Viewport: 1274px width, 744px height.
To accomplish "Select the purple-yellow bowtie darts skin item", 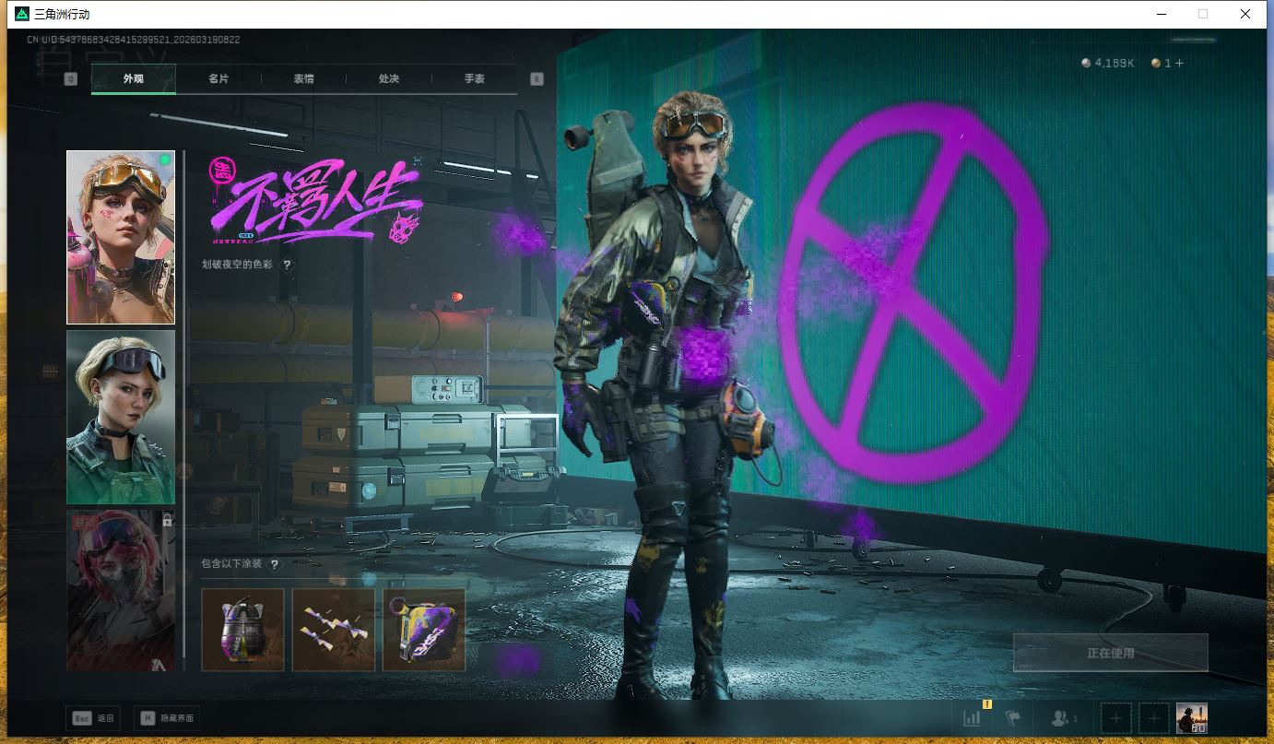I will coord(333,631).
